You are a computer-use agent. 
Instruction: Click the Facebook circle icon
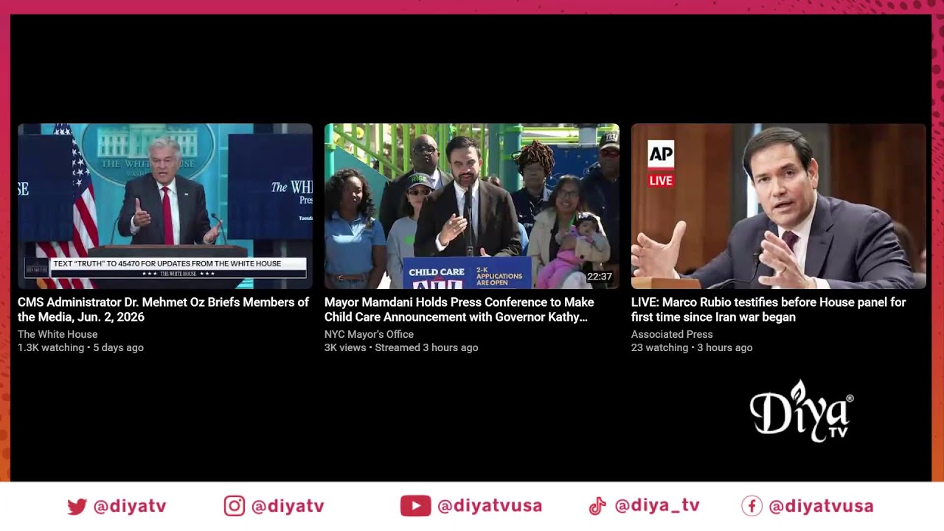pos(752,506)
